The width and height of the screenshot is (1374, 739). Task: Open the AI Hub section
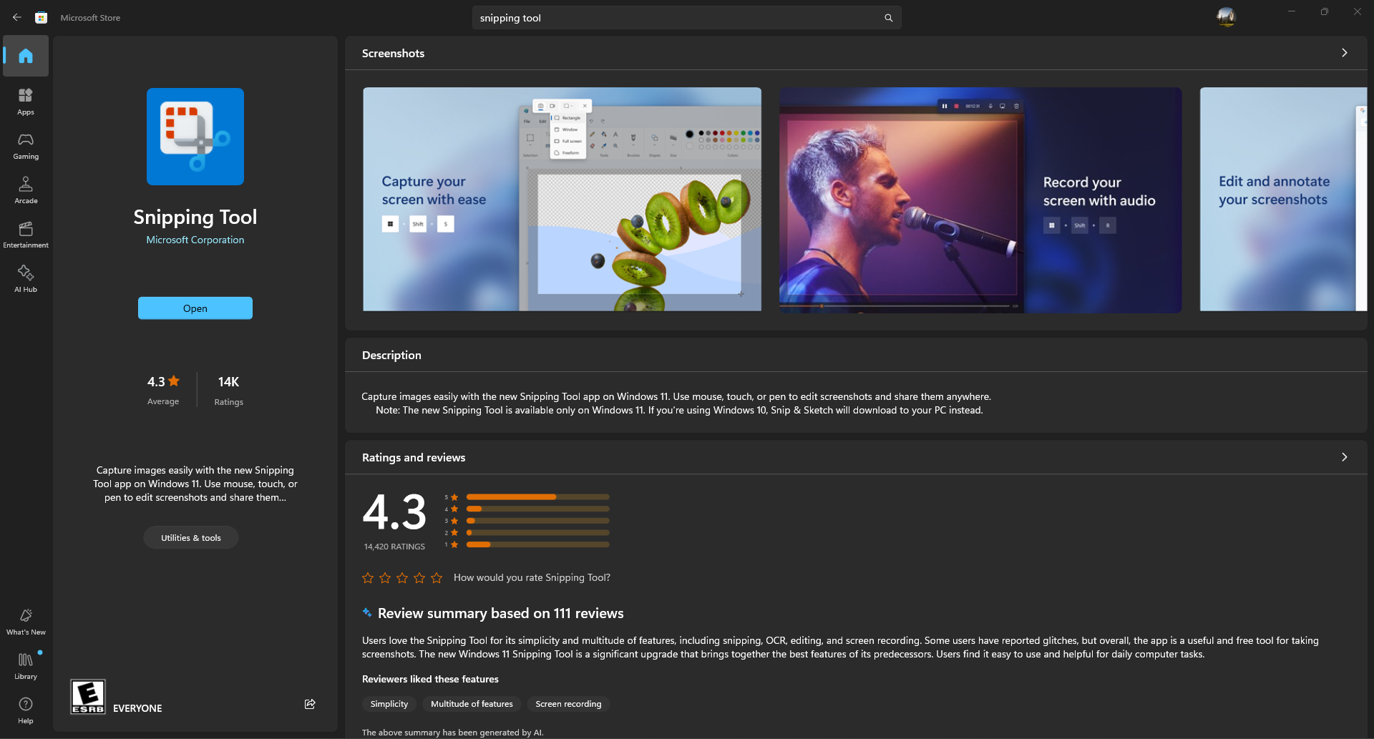click(26, 278)
